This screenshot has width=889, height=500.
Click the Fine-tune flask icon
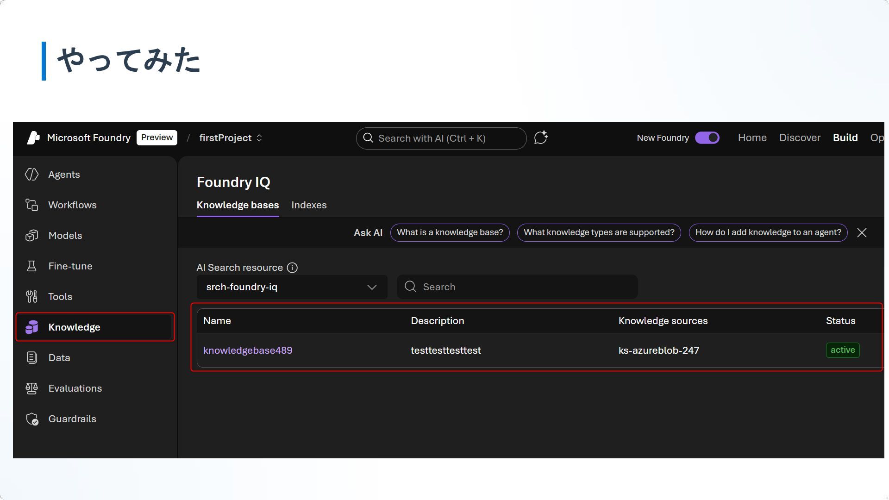click(31, 266)
